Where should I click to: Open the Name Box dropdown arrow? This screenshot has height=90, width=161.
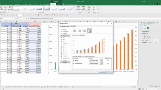(15, 18)
